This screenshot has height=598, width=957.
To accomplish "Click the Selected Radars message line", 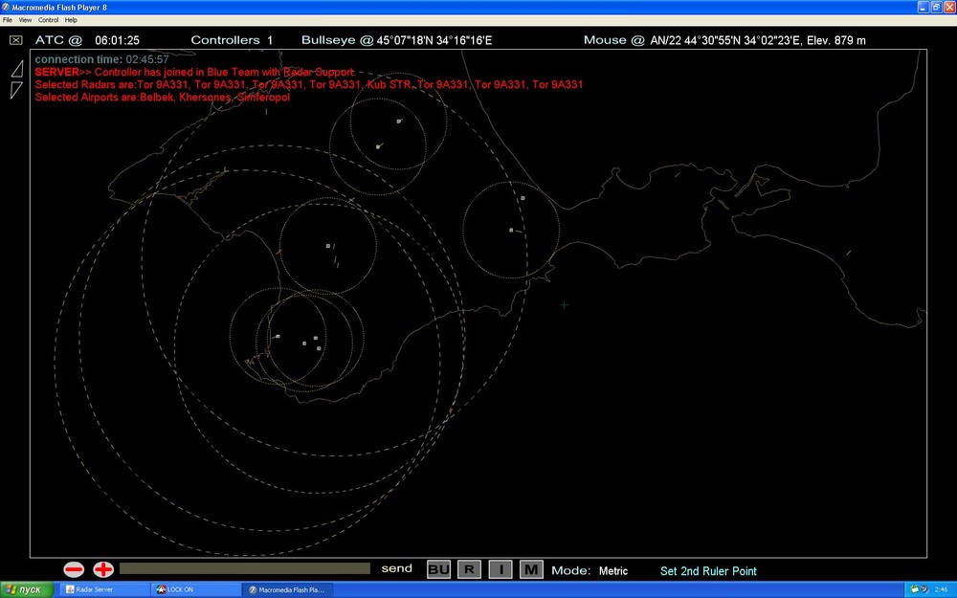I will coord(309,84).
